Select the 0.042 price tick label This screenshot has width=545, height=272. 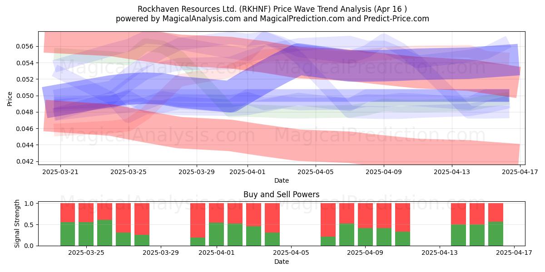click(x=25, y=161)
